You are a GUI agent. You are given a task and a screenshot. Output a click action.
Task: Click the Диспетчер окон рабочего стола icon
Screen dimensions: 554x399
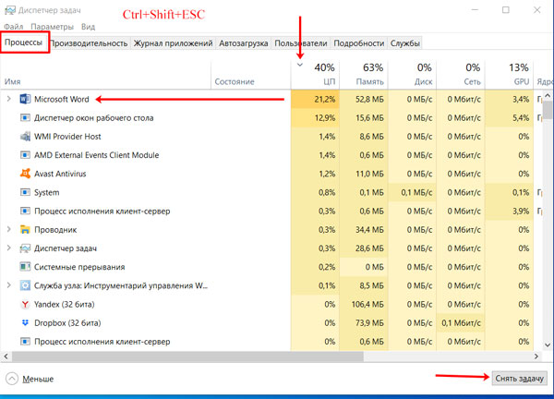pos(25,117)
